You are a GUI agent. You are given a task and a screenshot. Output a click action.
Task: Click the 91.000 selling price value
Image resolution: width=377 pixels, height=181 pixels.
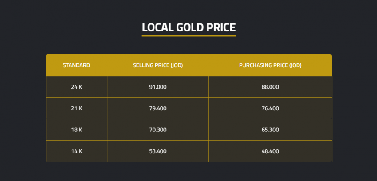[x=158, y=87]
